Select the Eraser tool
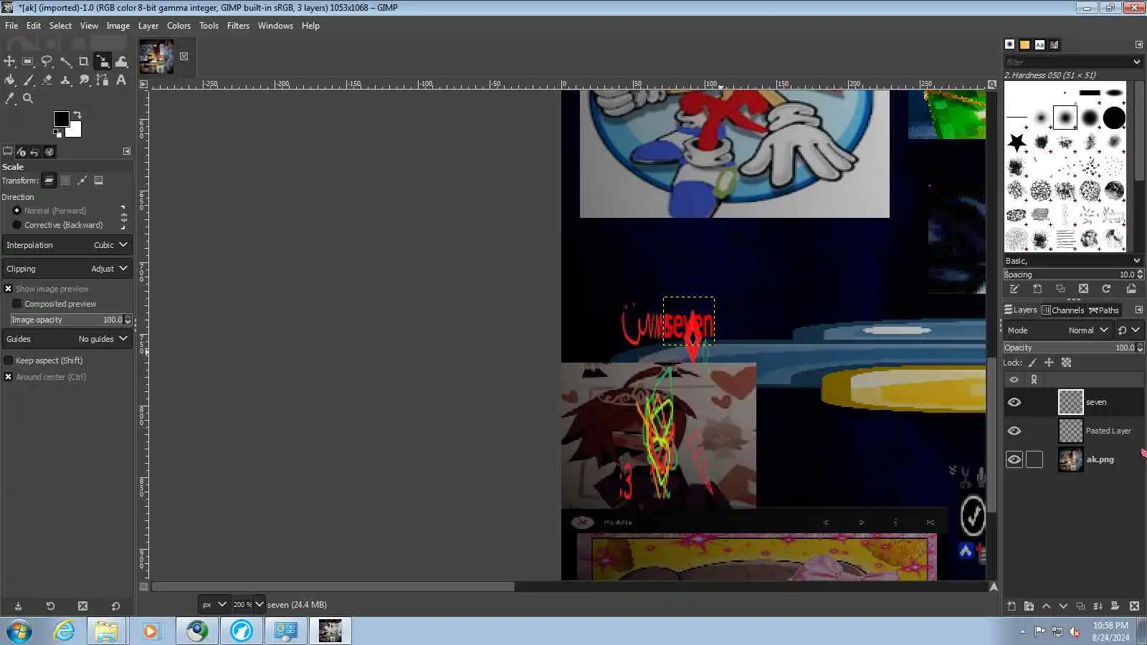Viewport: 1147px width, 645px height. click(47, 80)
